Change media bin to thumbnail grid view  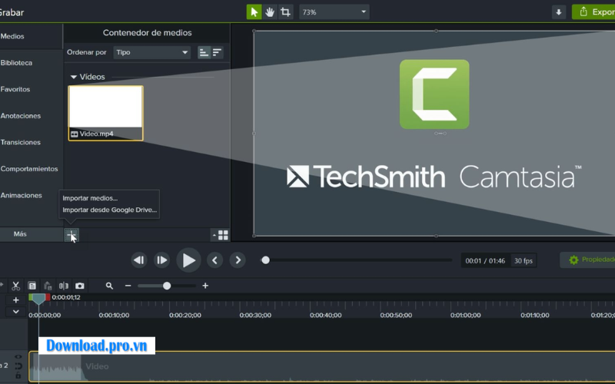tap(223, 235)
